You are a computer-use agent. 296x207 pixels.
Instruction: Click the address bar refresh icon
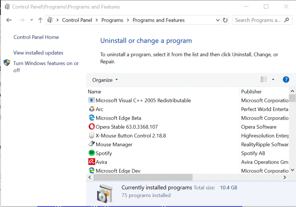pyautogui.click(x=225, y=20)
